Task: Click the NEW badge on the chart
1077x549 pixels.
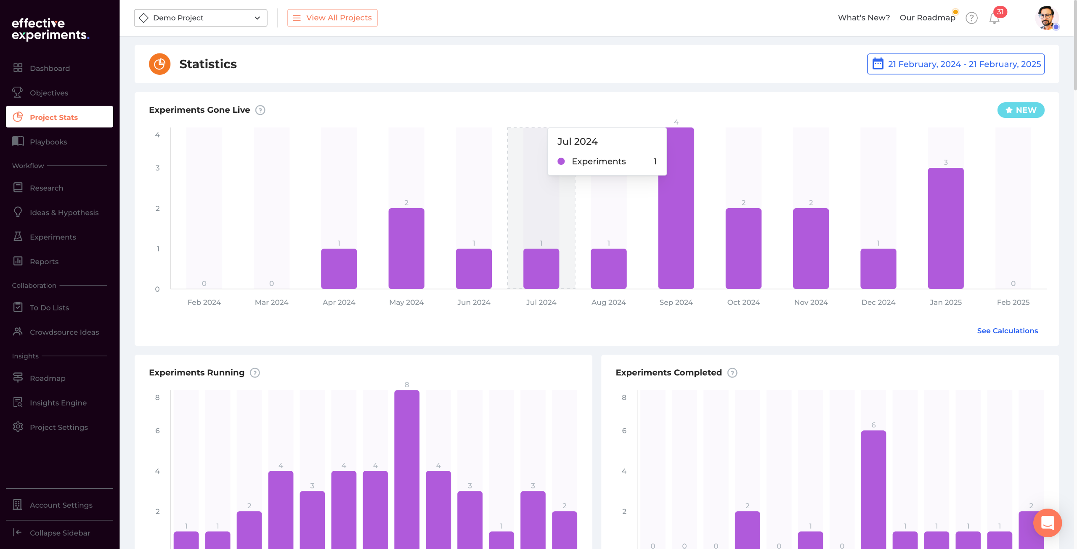Action: click(1021, 110)
